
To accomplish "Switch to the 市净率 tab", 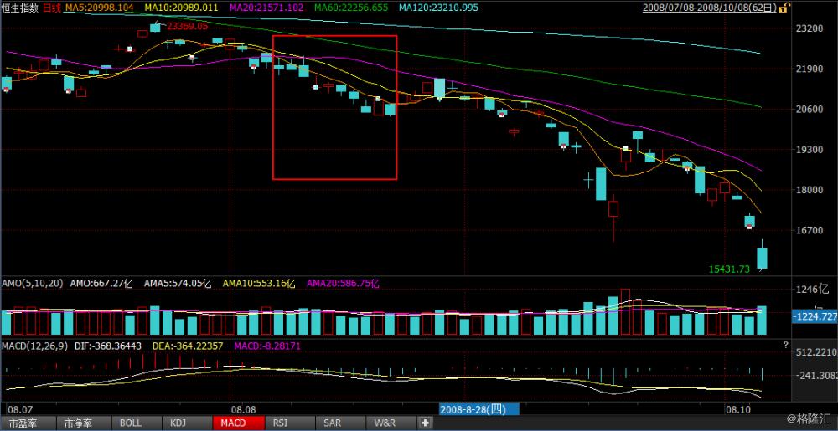I will pos(81,423).
